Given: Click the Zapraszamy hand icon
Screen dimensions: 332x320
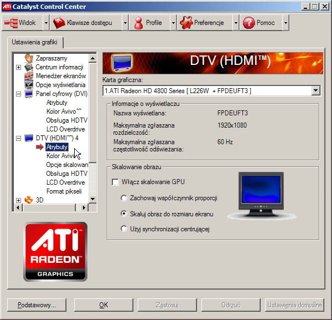Looking at the screenshot, I should (29, 58).
